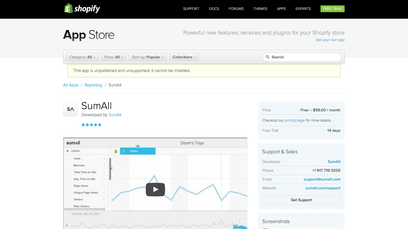Open Apps in the top navigation
The height and width of the screenshot is (229, 408).
[281, 9]
